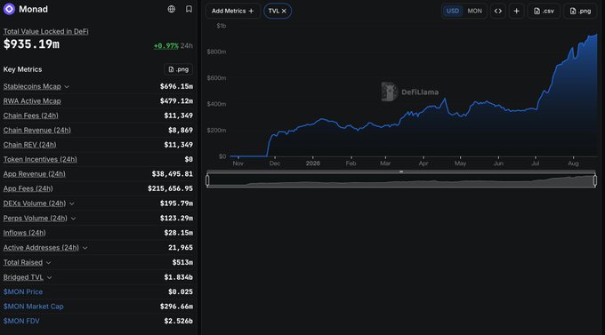Export chart data as .csv
Image resolution: width=605 pixels, height=335 pixels.
point(544,11)
